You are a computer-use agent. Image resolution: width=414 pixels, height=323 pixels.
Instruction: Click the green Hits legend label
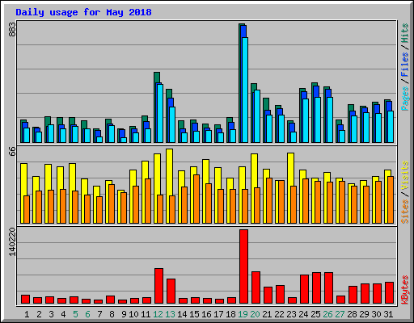click(x=404, y=33)
